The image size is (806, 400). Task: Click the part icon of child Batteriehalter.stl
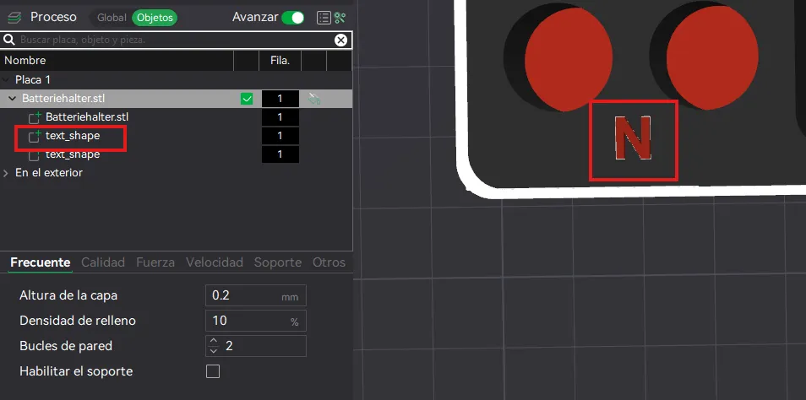coord(35,117)
